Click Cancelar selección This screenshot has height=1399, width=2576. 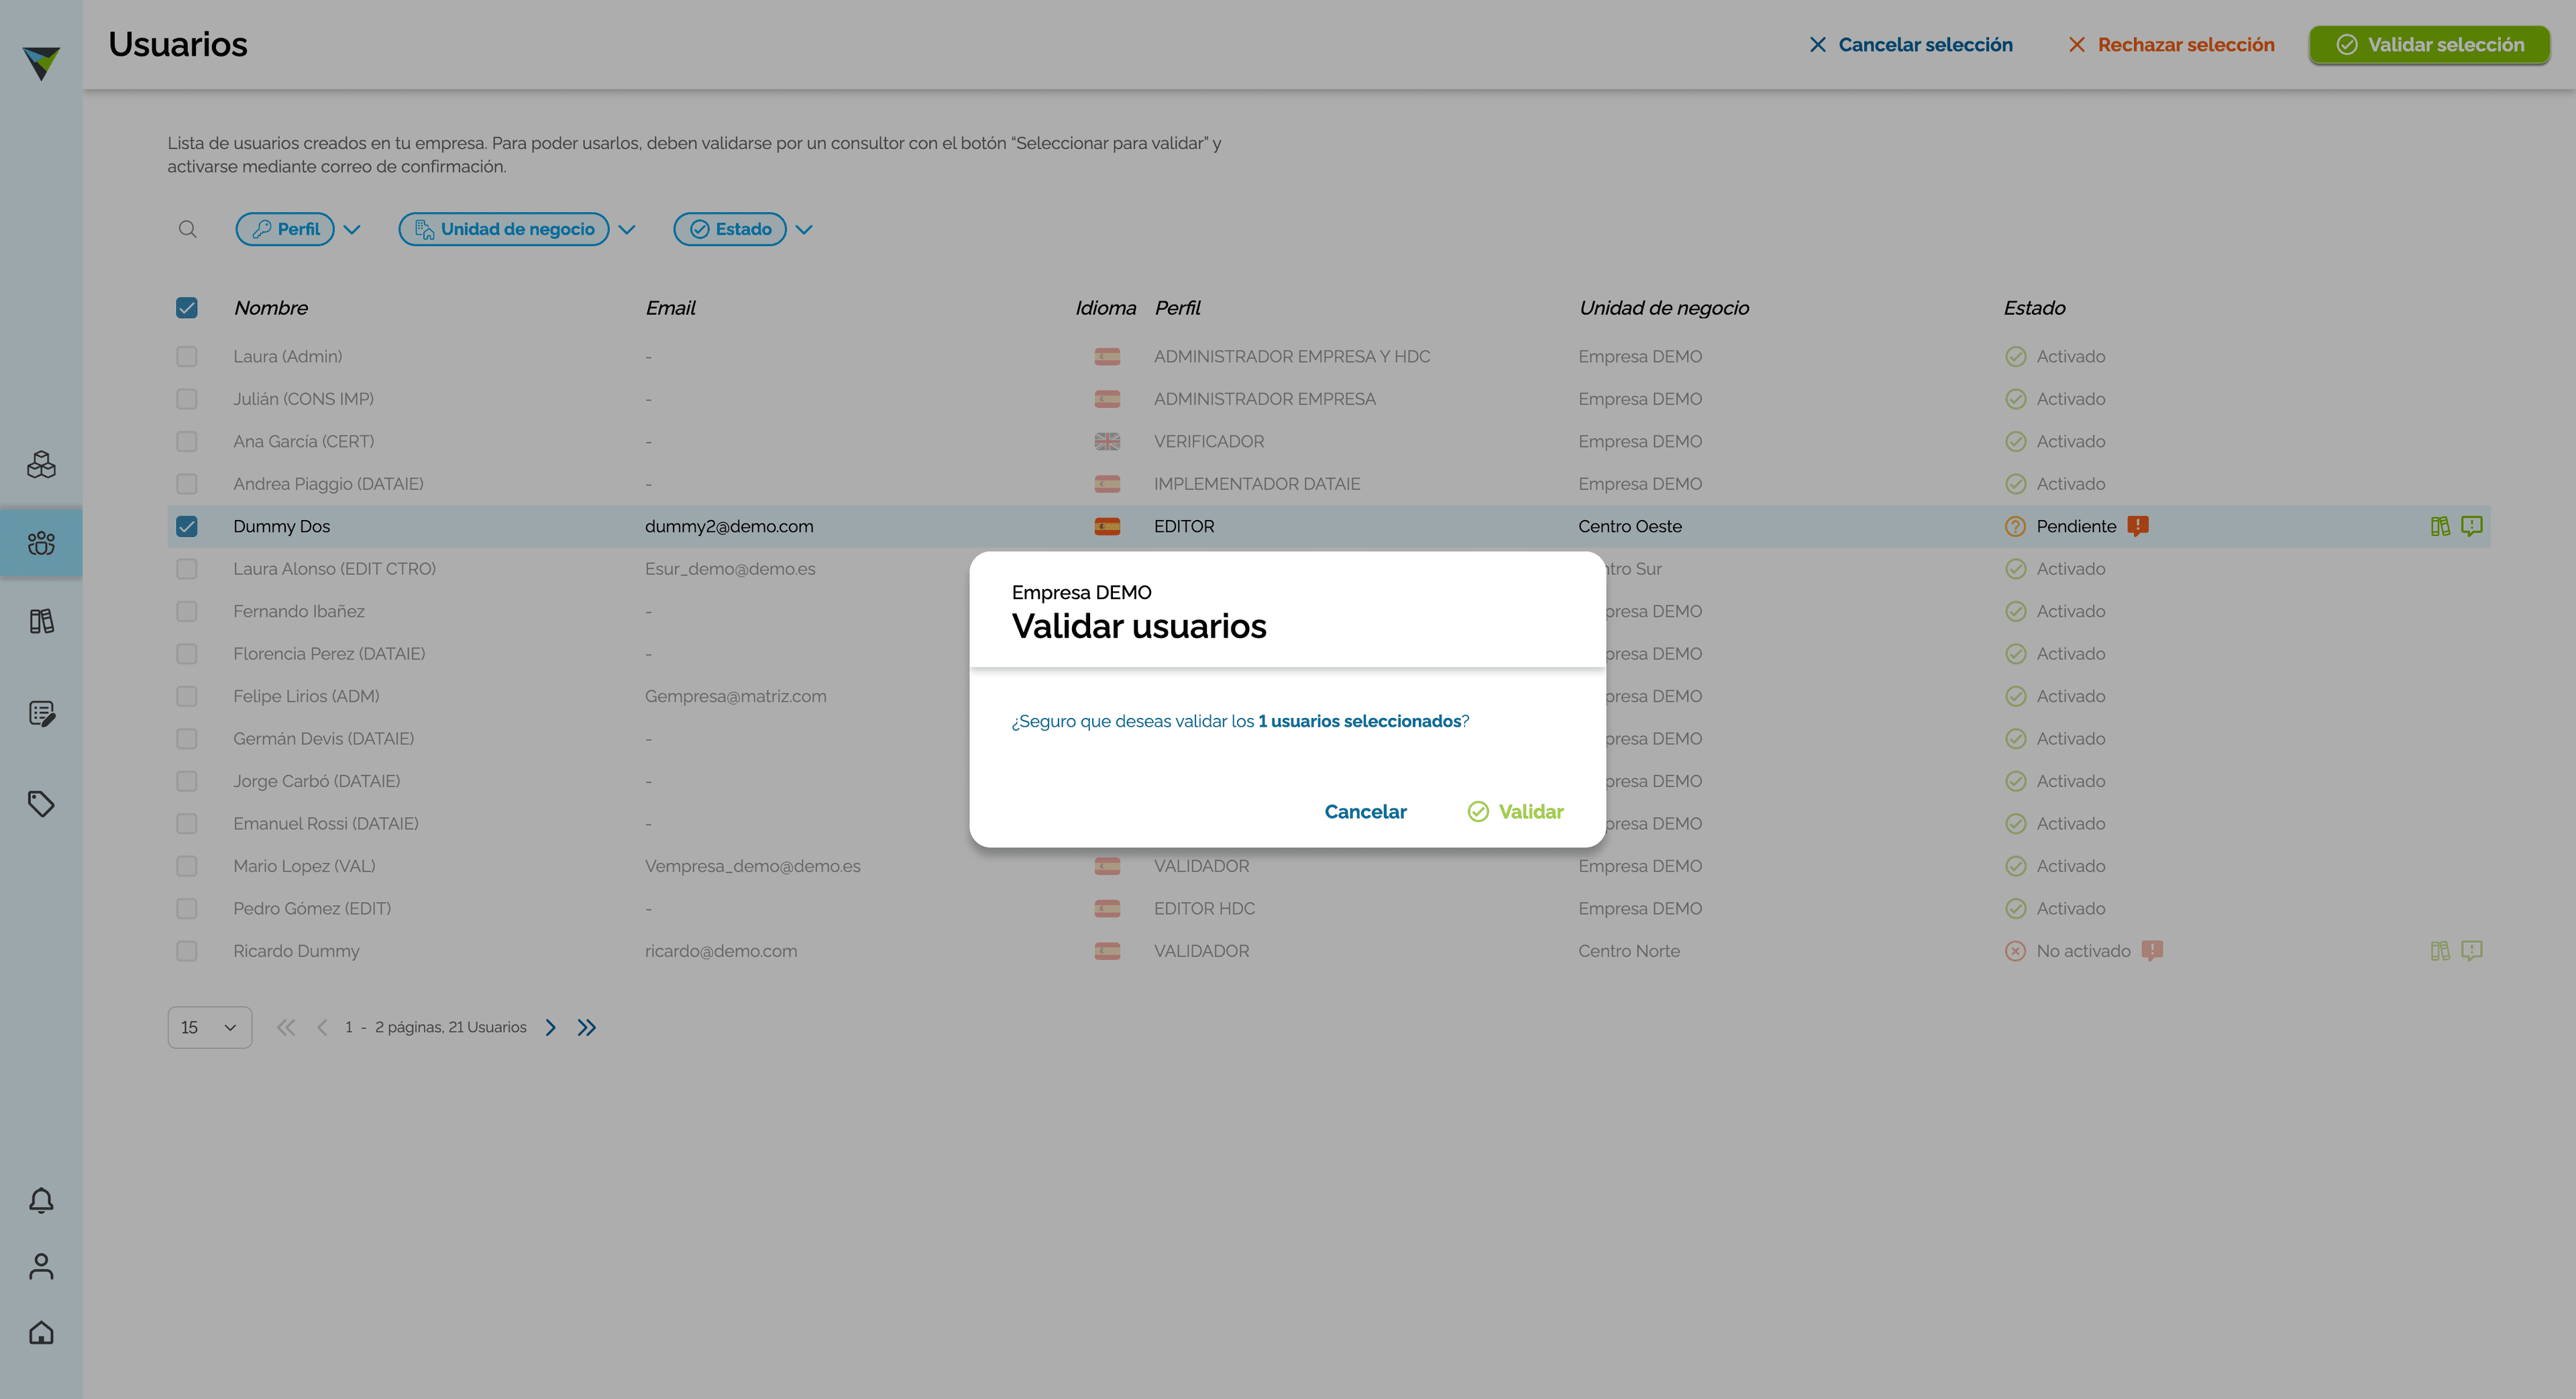coord(1911,45)
